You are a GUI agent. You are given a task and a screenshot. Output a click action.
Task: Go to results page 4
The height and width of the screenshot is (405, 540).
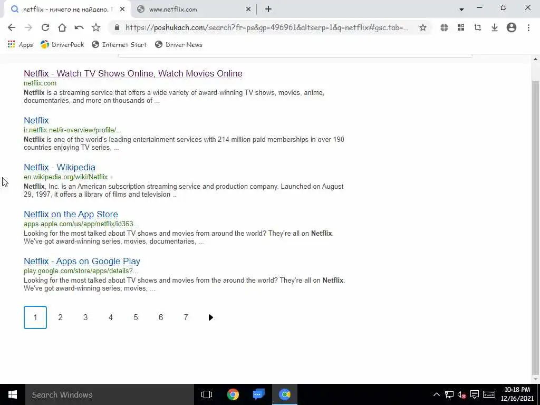point(111,317)
